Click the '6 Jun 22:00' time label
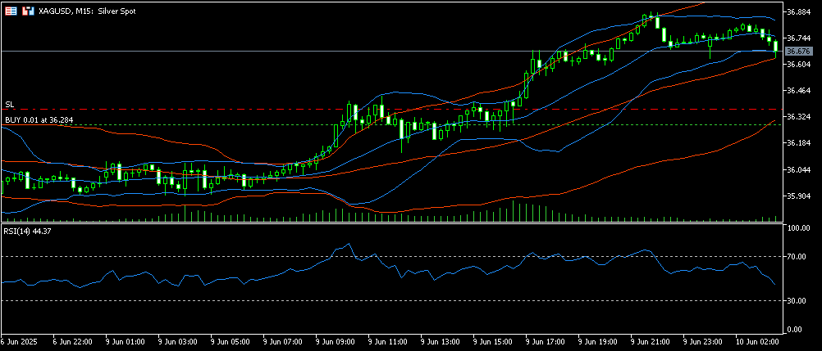The width and height of the screenshot is (822, 351). point(72,341)
